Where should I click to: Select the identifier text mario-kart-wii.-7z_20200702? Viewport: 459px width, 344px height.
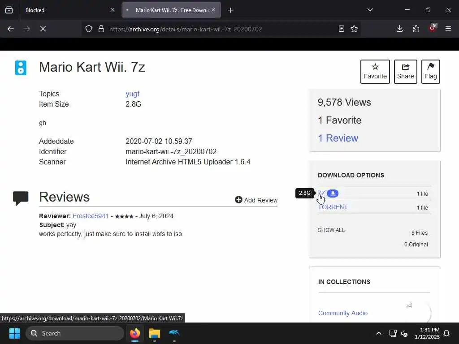(x=171, y=151)
